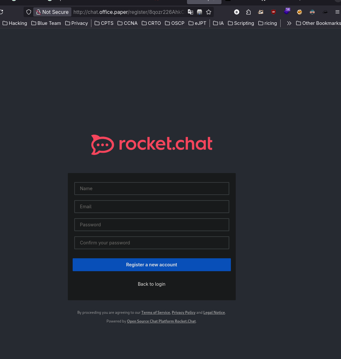Open the Privacy Policy link
This screenshot has width=341, height=359.
point(184,312)
